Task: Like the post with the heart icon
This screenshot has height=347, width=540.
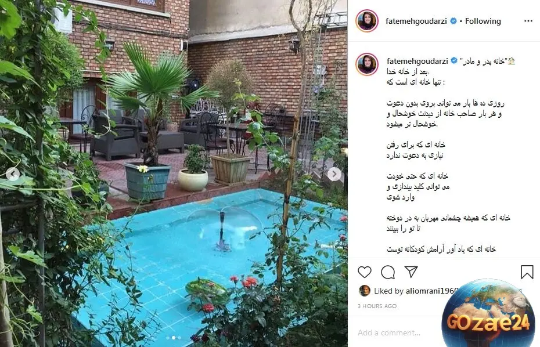Action: pyautogui.click(x=365, y=272)
